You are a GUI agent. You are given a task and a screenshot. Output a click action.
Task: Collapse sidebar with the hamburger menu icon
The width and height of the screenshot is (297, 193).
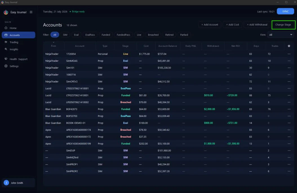pyautogui.click(x=31, y=12)
